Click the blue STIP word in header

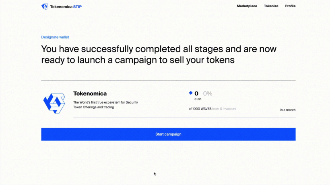(x=77, y=7)
